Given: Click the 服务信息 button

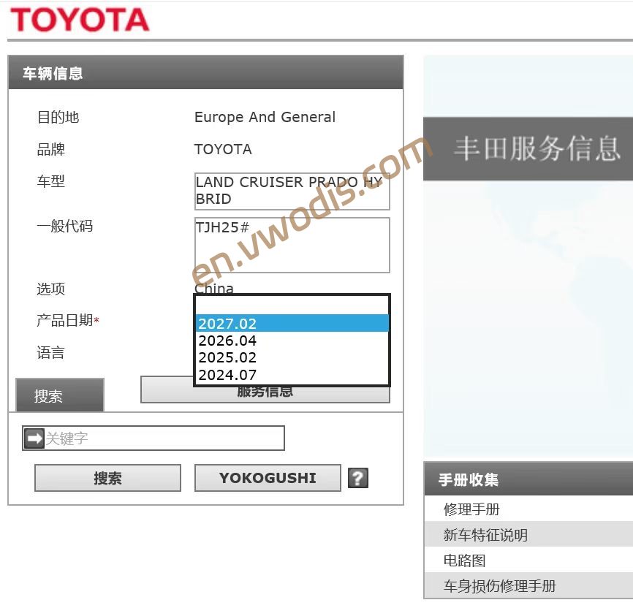Looking at the screenshot, I should 265,392.
